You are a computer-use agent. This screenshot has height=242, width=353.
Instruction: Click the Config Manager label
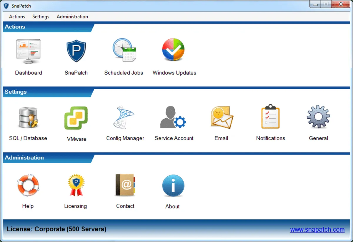125,138
